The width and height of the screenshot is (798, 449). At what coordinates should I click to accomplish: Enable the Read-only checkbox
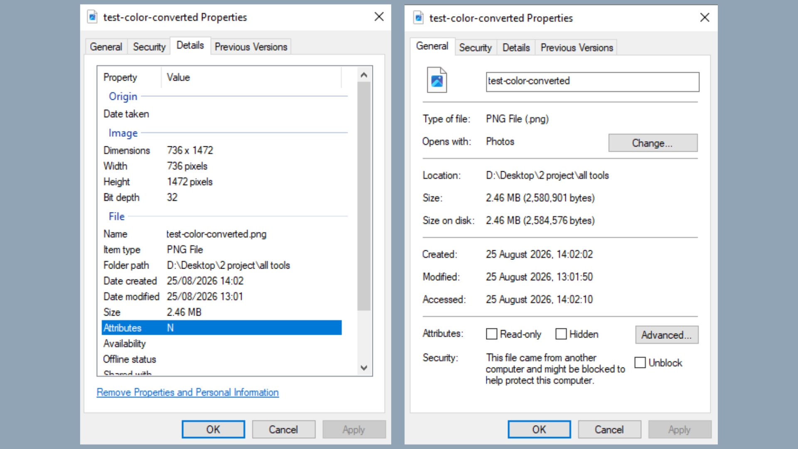pyautogui.click(x=492, y=334)
